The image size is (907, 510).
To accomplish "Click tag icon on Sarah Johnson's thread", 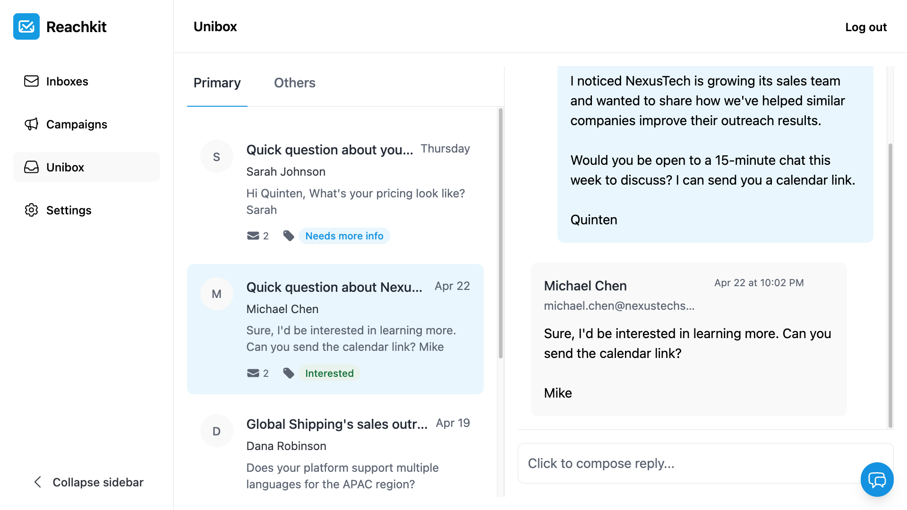I will tap(289, 236).
